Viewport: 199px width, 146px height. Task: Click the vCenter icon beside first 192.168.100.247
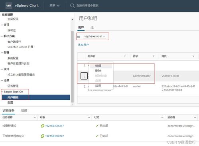pyautogui.click(x=43, y=126)
